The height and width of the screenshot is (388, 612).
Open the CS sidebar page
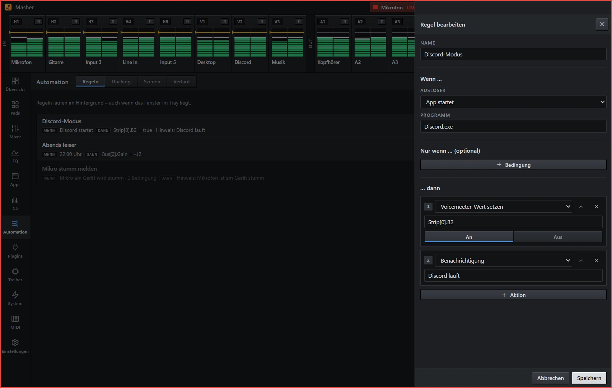[15, 203]
